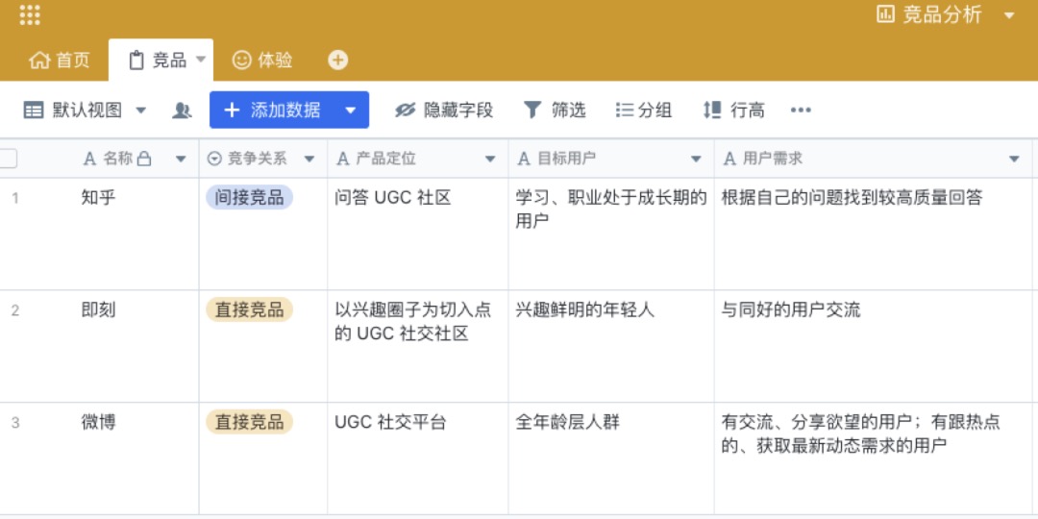Image resolution: width=1038 pixels, height=519 pixels.
Task: Expand the 用户需求 column dropdown arrow
Action: point(1014,159)
